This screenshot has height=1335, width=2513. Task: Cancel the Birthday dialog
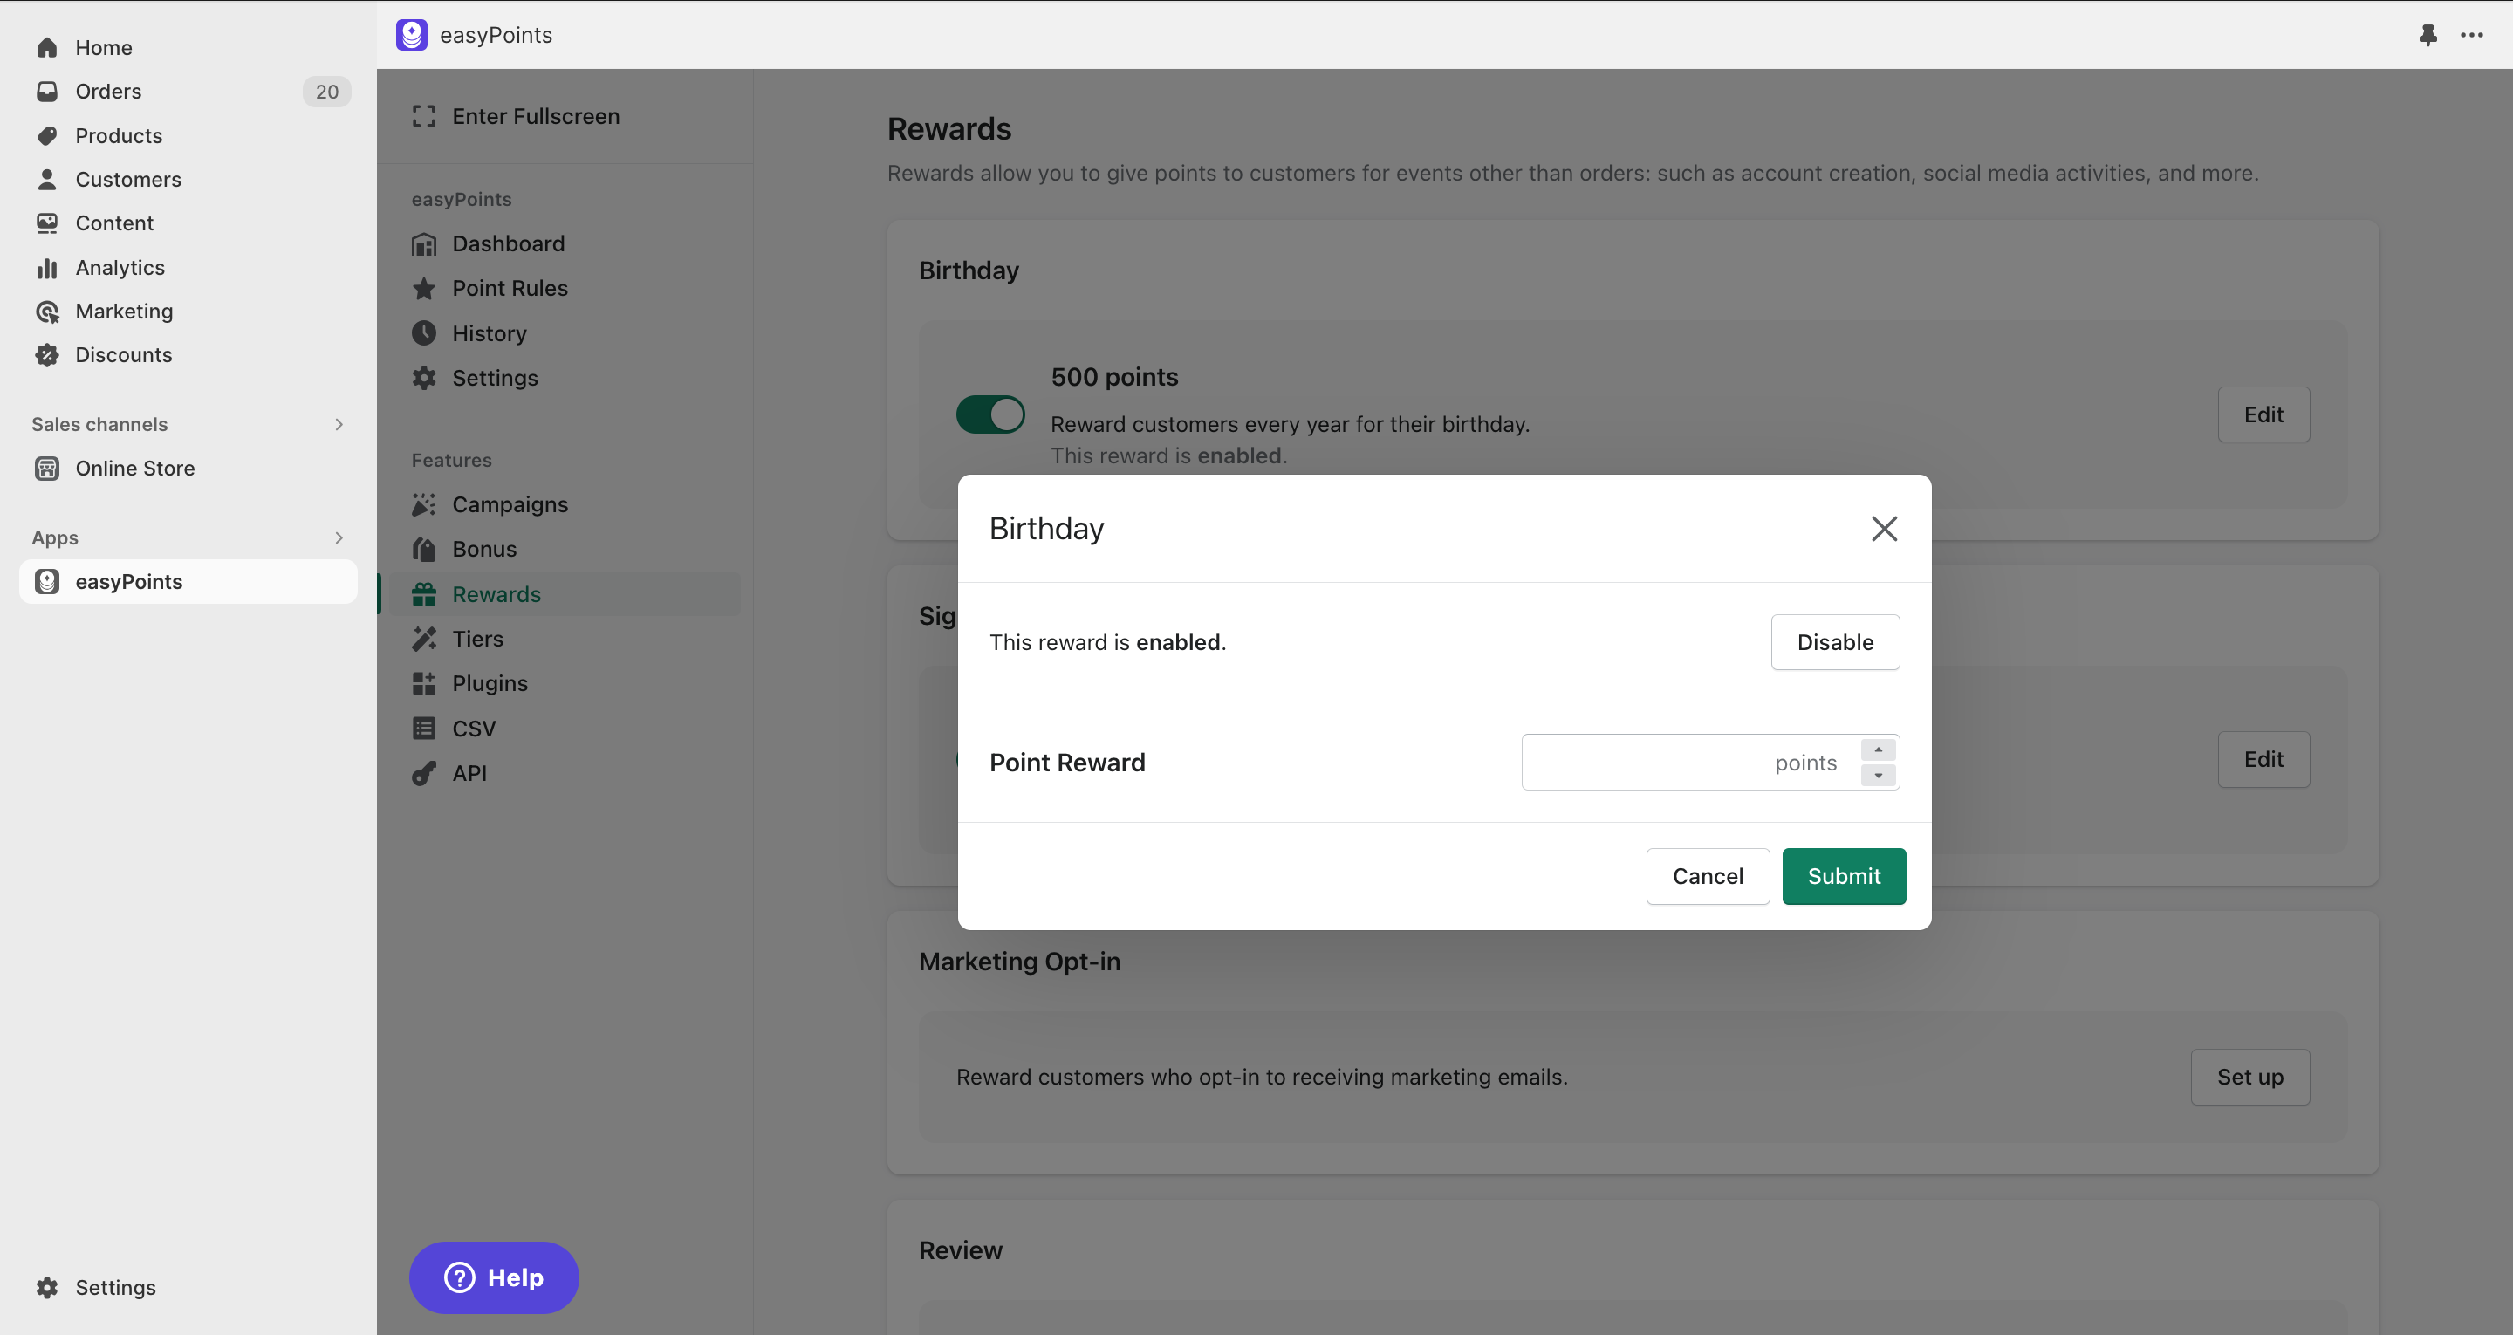click(x=1708, y=876)
